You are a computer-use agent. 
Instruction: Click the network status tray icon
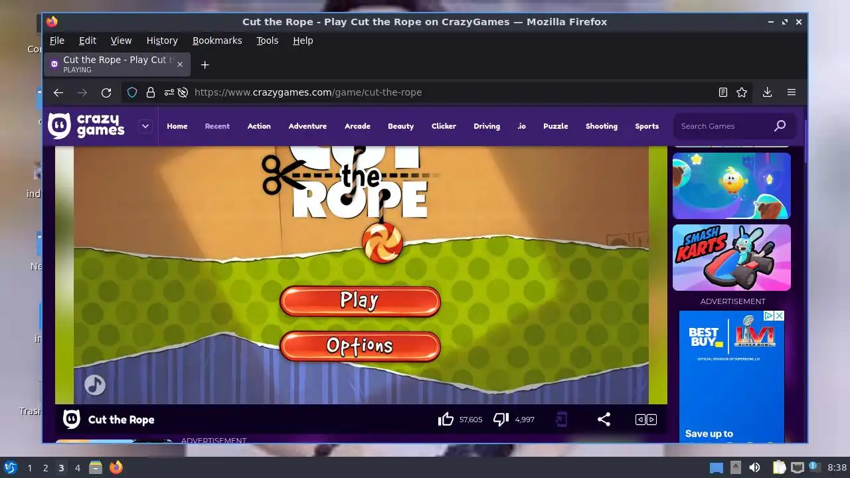click(797, 467)
